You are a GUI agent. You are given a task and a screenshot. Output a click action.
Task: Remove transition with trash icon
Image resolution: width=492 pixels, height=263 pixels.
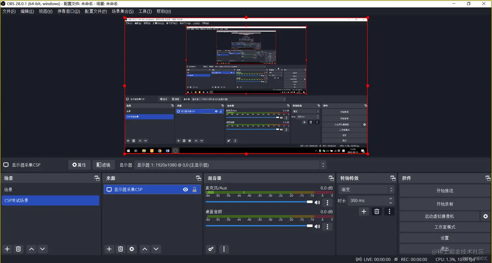coord(377,211)
